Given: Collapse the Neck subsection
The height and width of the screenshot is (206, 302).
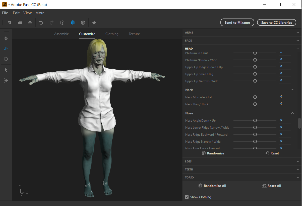Looking at the screenshot, I should (292, 90).
